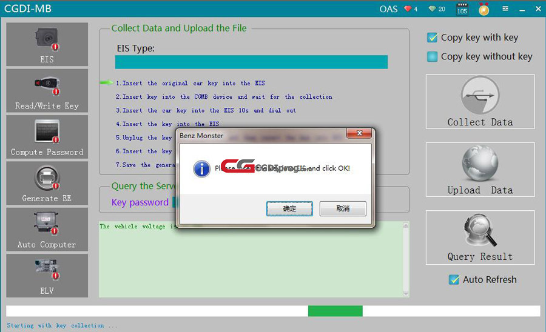
Task: Click the Benz Monster dialog title
Action: (x=201, y=136)
